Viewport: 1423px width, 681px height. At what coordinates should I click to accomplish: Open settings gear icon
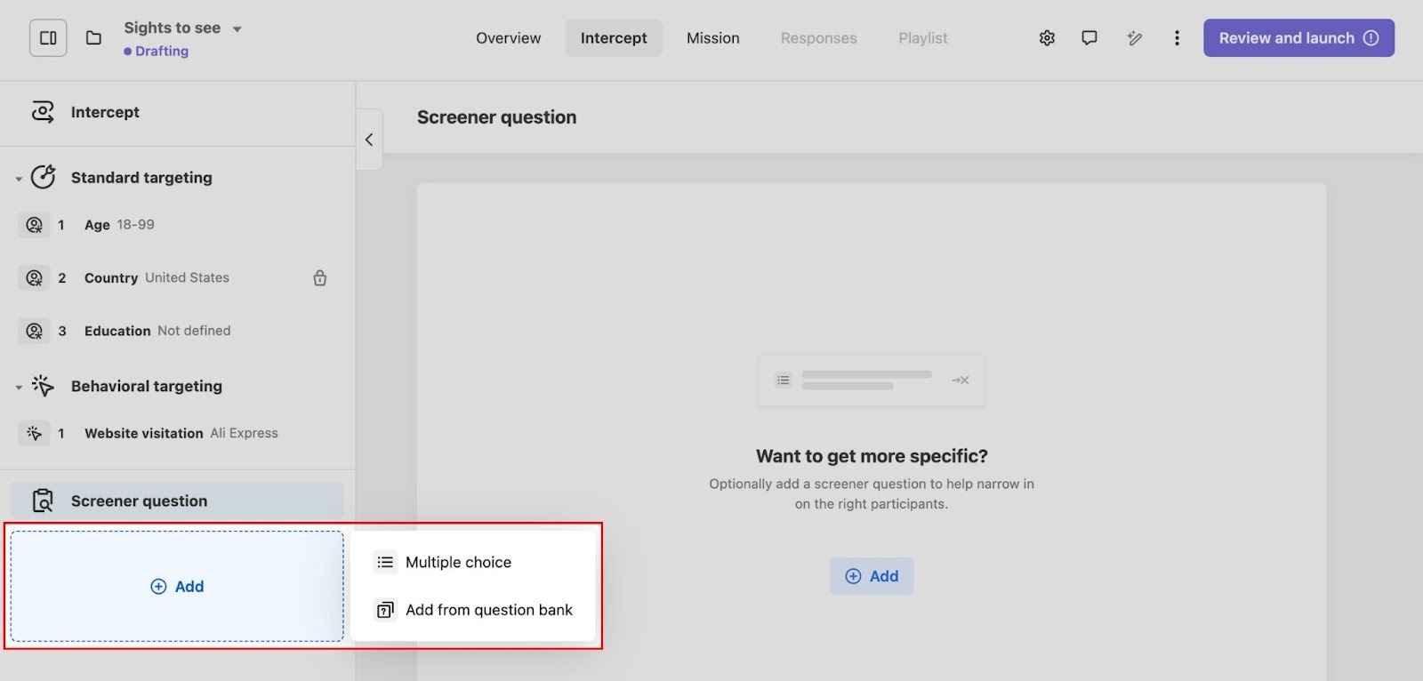pyautogui.click(x=1047, y=38)
